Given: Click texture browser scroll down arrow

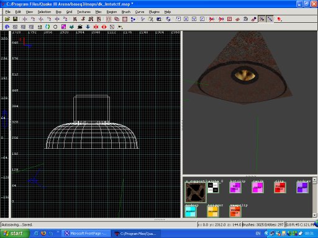Looking at the screenshot, I should click(314, 215).
